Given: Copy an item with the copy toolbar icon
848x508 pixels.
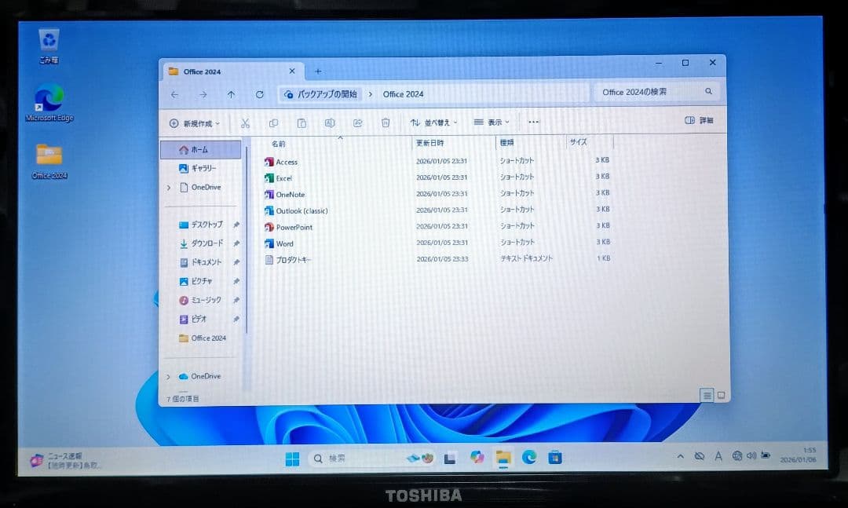Looking at the screenshot, I should coord(274,123).
